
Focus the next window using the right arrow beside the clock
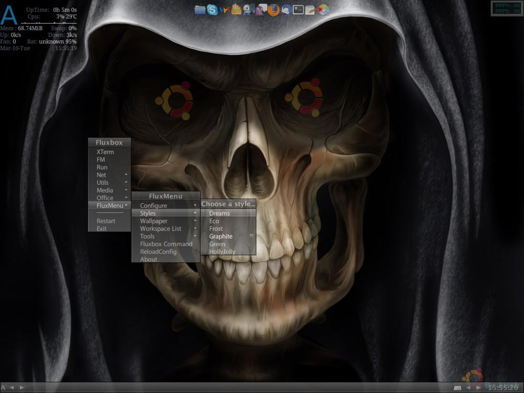pyautogui.click(x=478, y=388)
